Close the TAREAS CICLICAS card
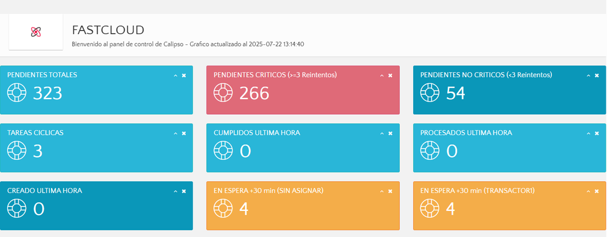 tap(184, 133)
